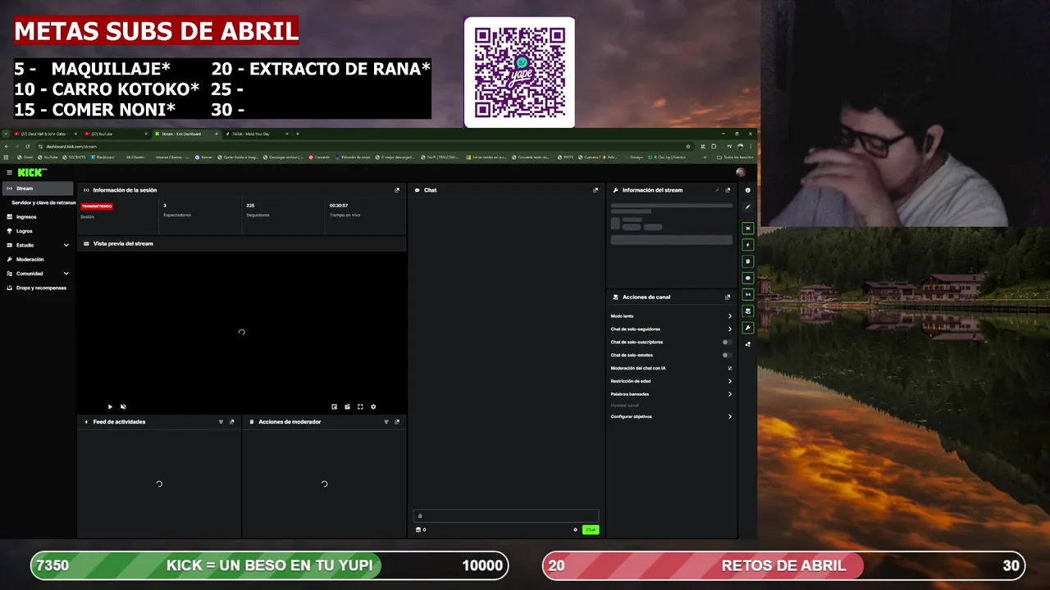Go back in browser history

pyautogui.click(x=7, y=146)
